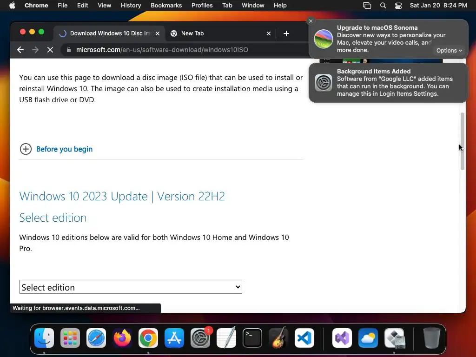Open Launchpad from the Dock
This screenshot has height=357, width=476.
(70, 338)
